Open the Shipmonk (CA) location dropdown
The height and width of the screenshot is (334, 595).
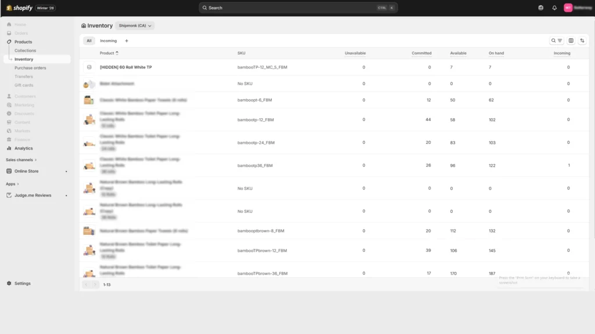(x=134, y=26)
